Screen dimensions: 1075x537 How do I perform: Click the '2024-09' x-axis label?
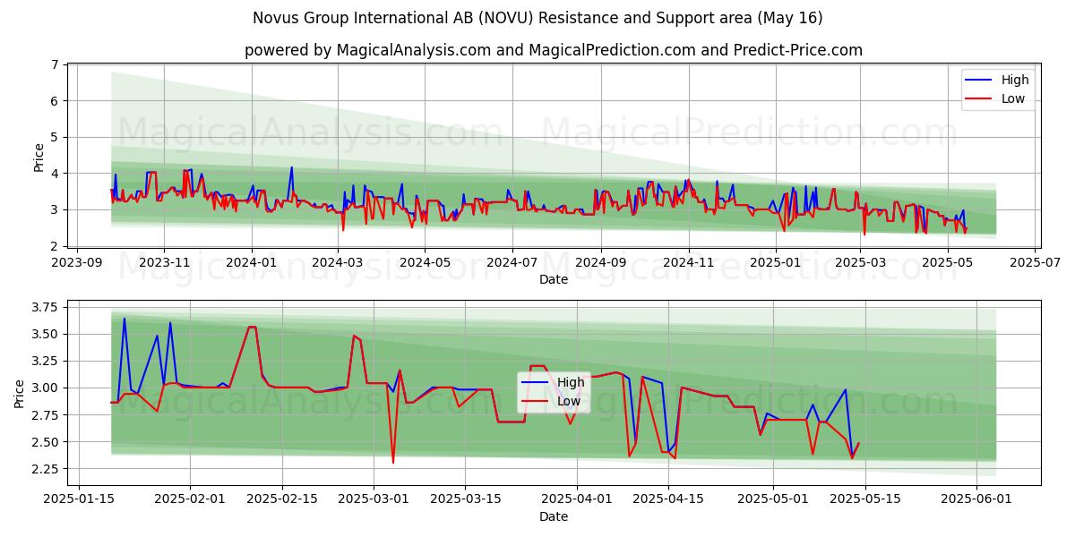point(600,263)
